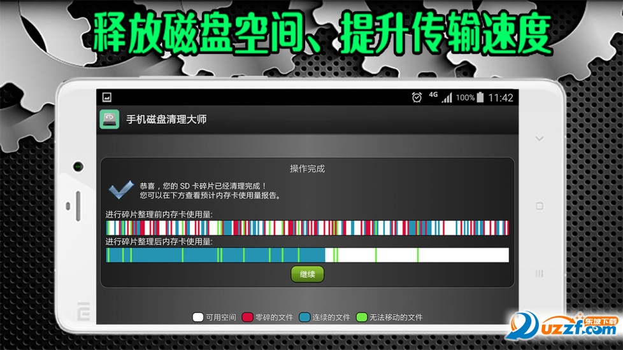This screenshot has width=623, height=350.
Task: Click the red 零碎的文件 legend swatch
Action: click(247, 317)
